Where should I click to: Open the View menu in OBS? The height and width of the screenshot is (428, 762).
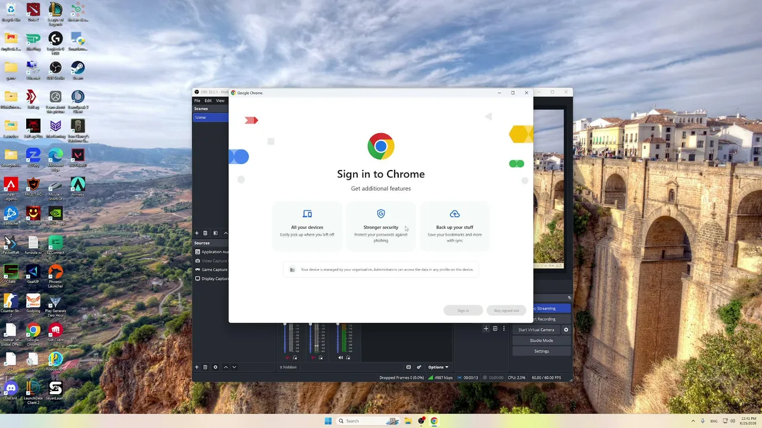pos(220,100)
